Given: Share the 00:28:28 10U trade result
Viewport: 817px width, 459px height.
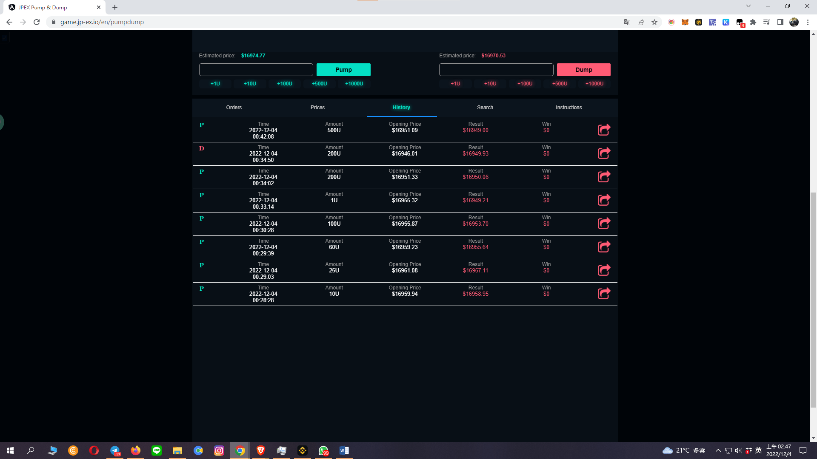Looking at the screenshot, I should (604, 293).
